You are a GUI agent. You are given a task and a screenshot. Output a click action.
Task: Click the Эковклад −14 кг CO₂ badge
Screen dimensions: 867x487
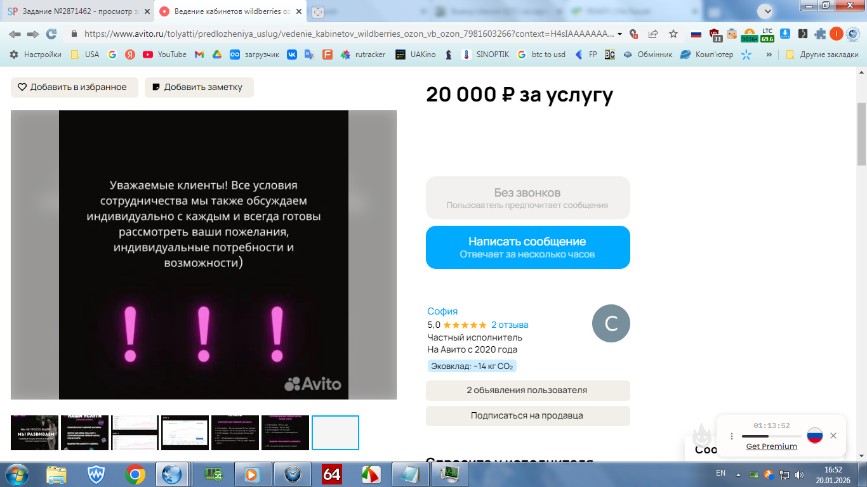(472, 366)
